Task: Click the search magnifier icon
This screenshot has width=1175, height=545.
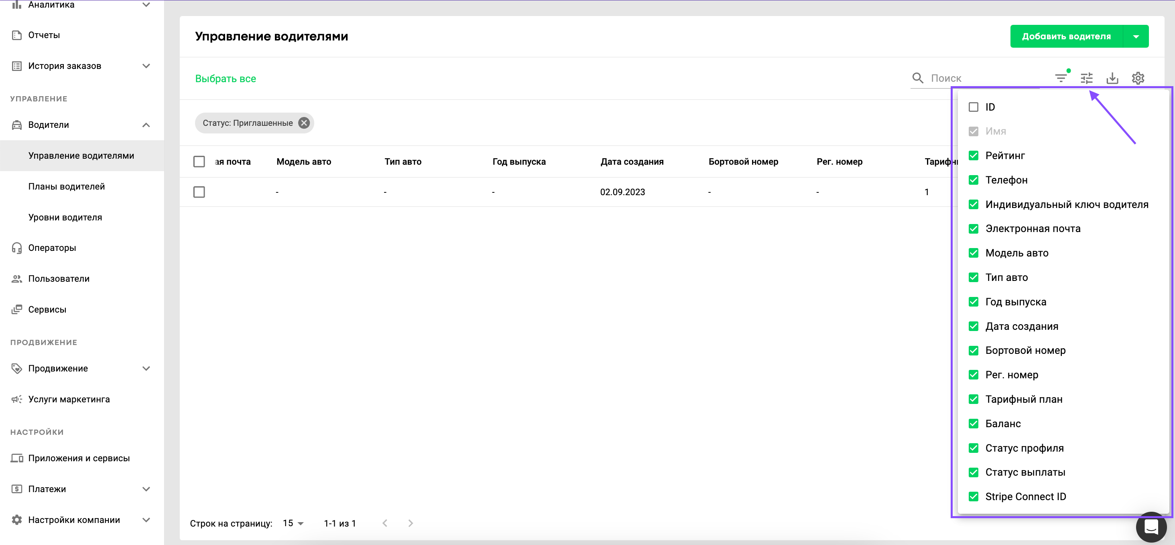Action: point(918,78)
